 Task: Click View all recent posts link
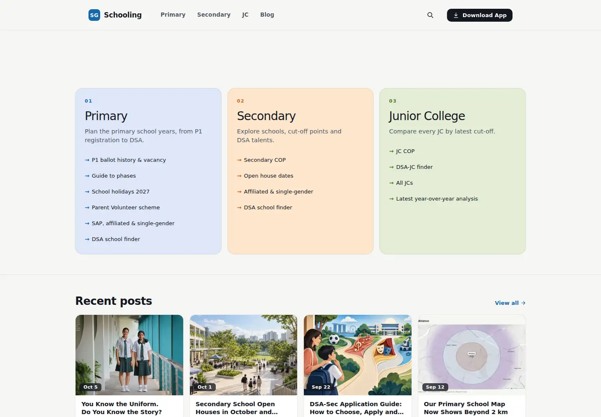click(x=510, y=303)
